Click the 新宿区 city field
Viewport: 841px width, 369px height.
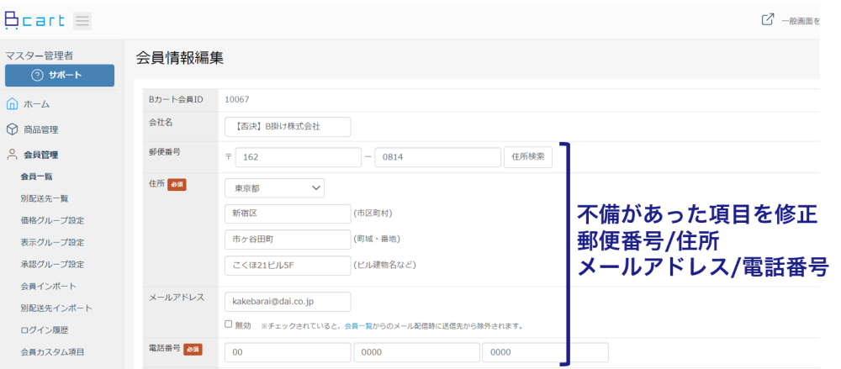click(288, 213)
